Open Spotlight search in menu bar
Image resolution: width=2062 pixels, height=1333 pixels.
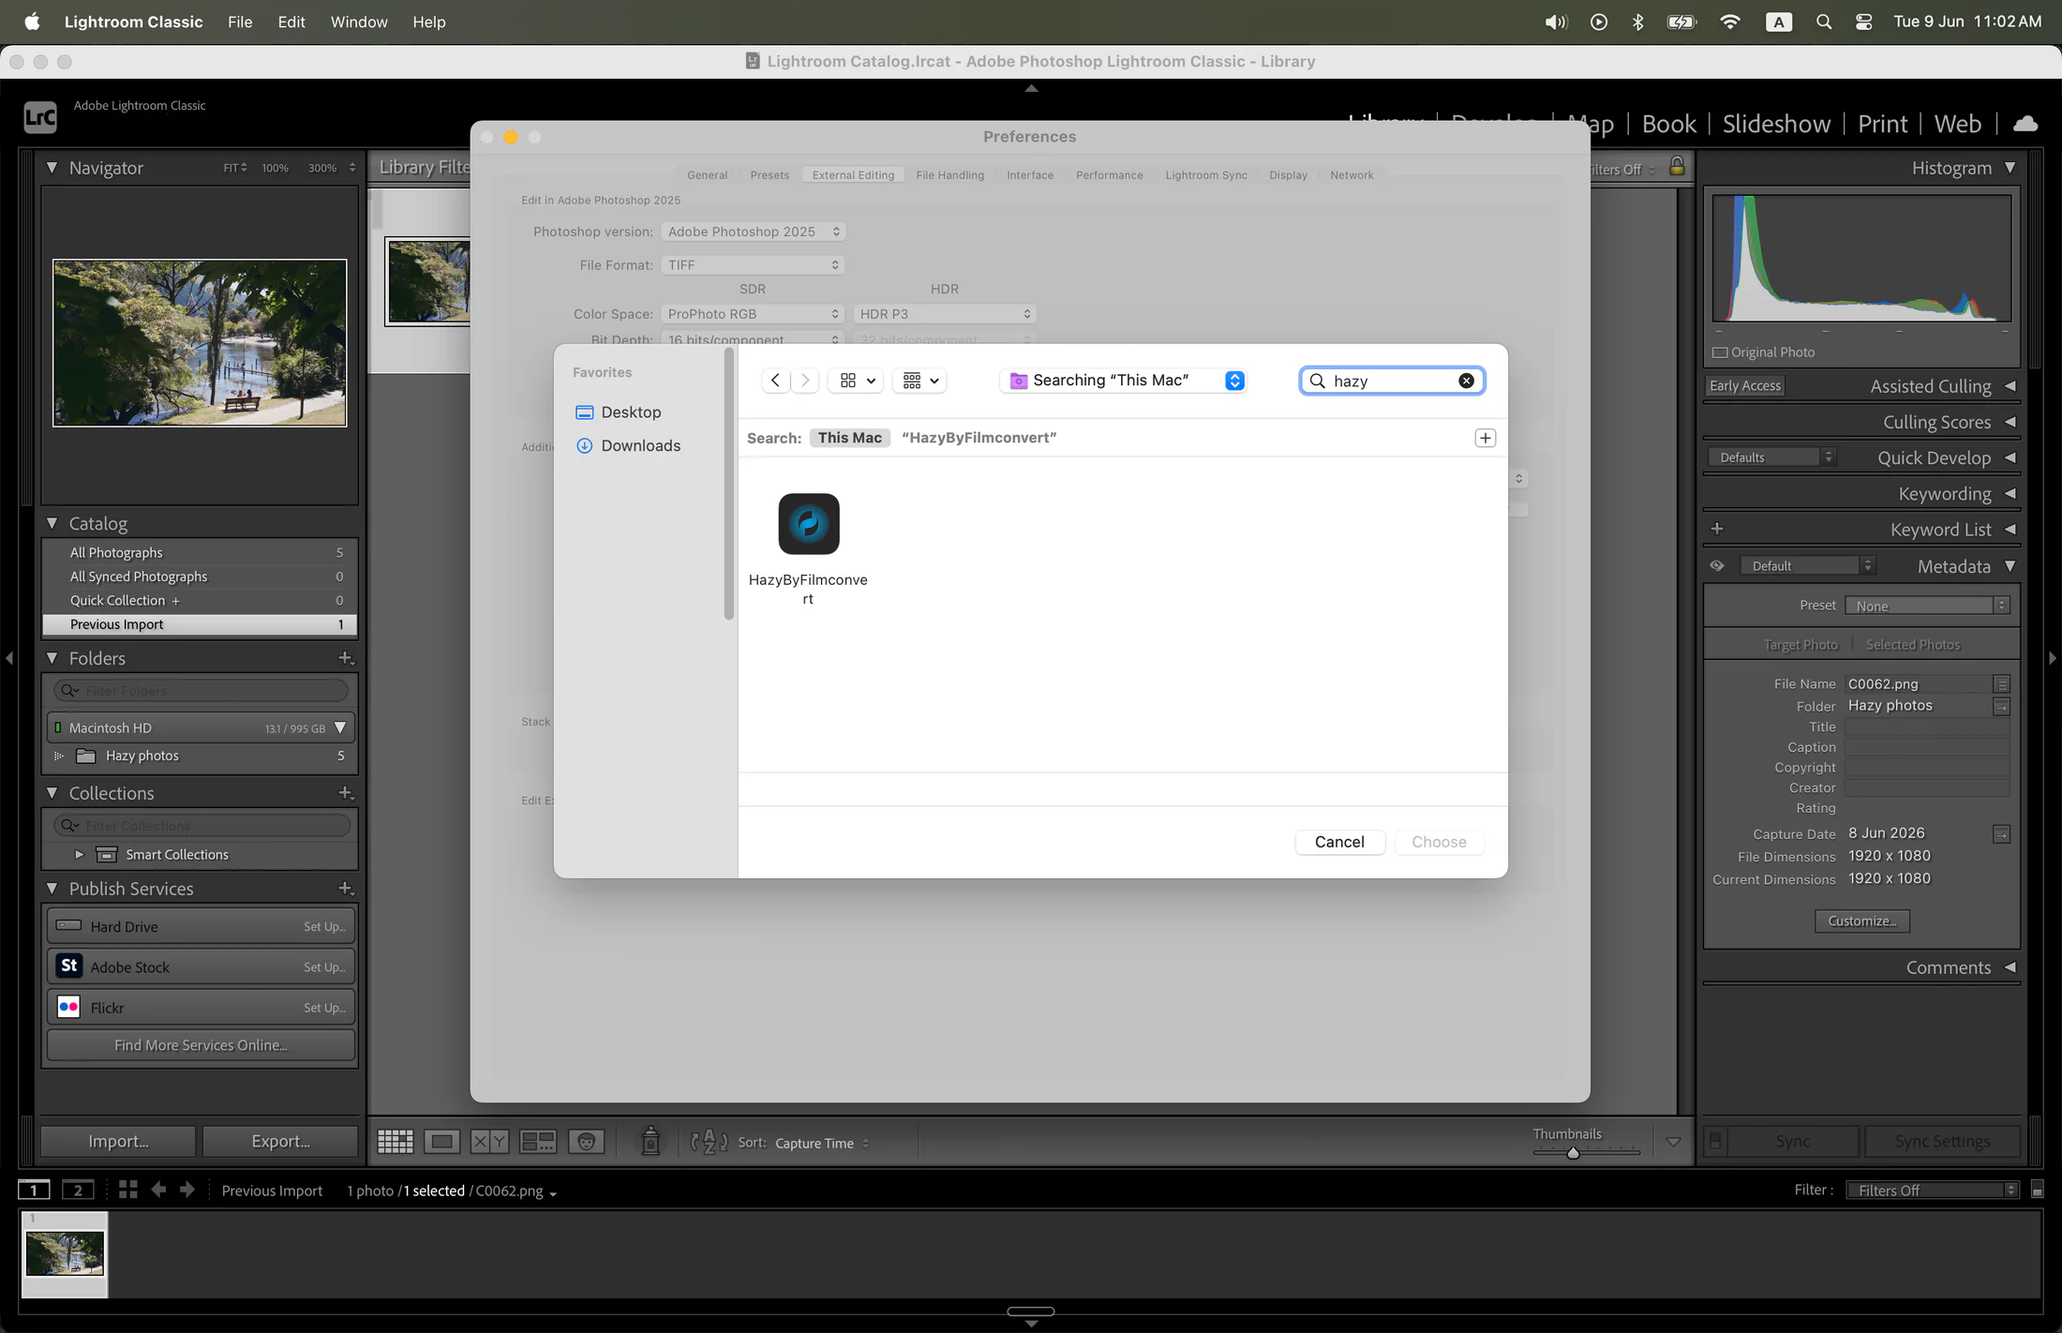click(x=1823, y=22)
